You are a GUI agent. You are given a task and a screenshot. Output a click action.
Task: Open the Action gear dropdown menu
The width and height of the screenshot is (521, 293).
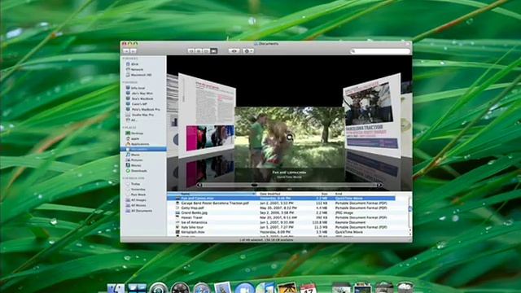pos(248,50)
